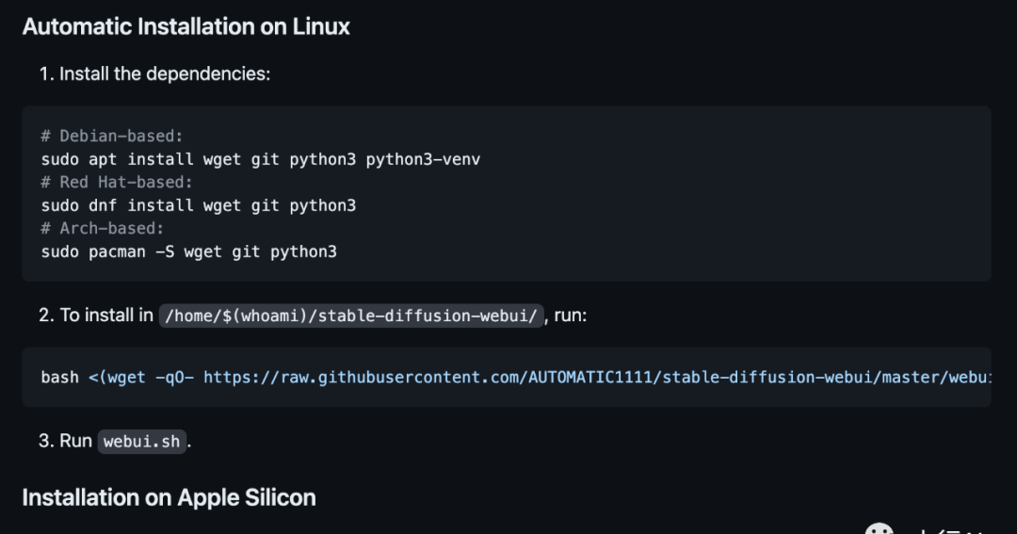Click 'Install the dependencies:' step text
This screenshot has height=534, width=1017.
165,74
